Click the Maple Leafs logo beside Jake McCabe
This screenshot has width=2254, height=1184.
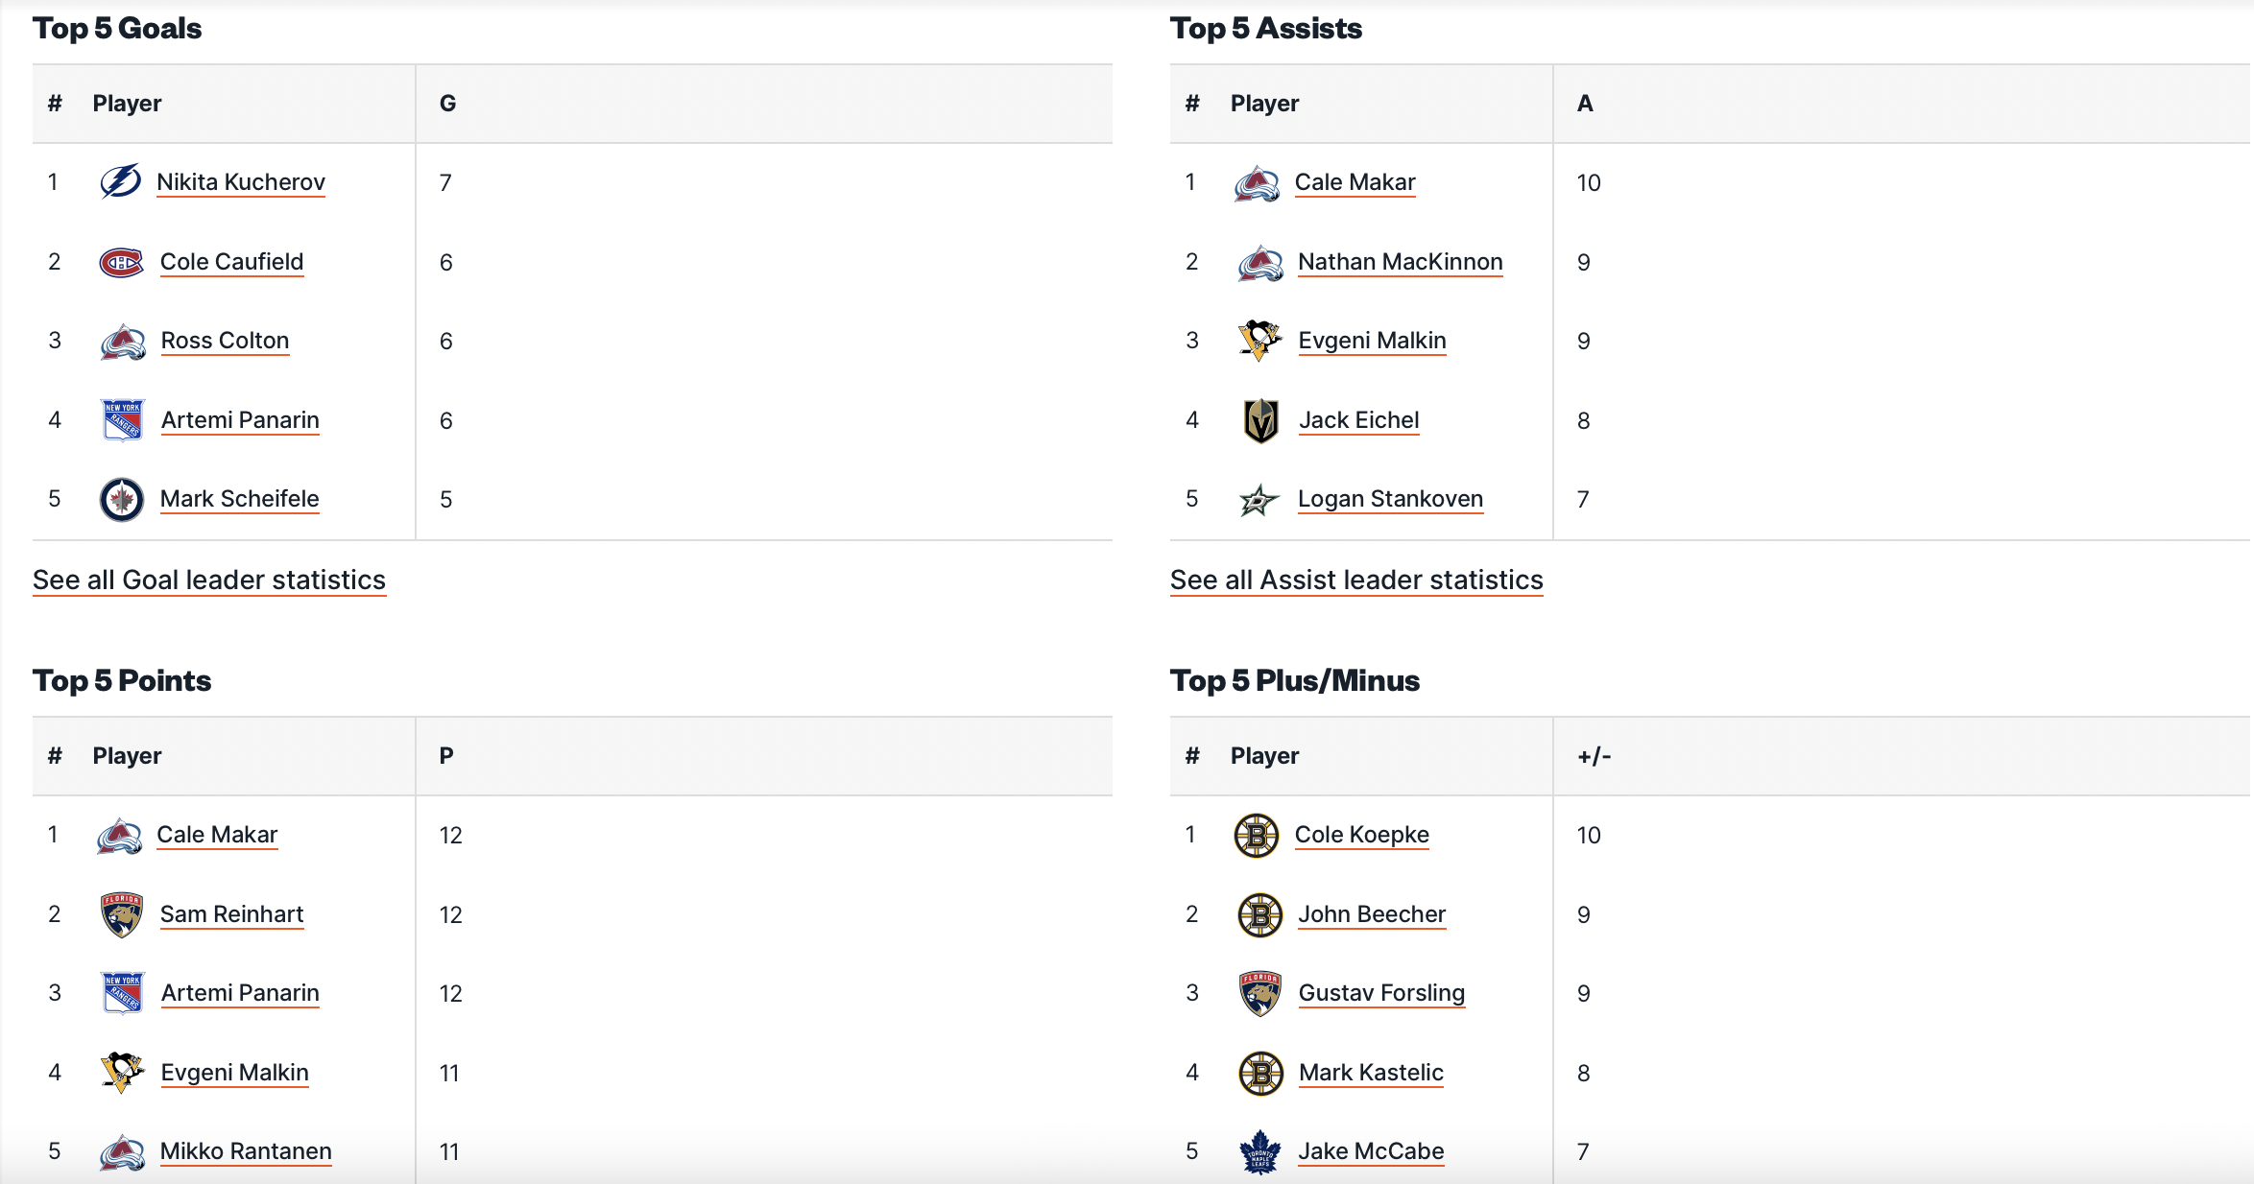(1259, 1151)
